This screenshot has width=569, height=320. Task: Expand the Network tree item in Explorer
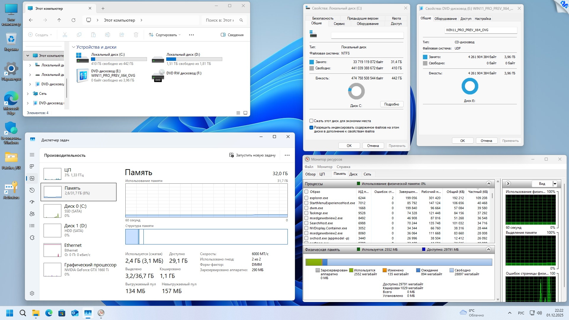pyautogui.click(x=28, y=94)
